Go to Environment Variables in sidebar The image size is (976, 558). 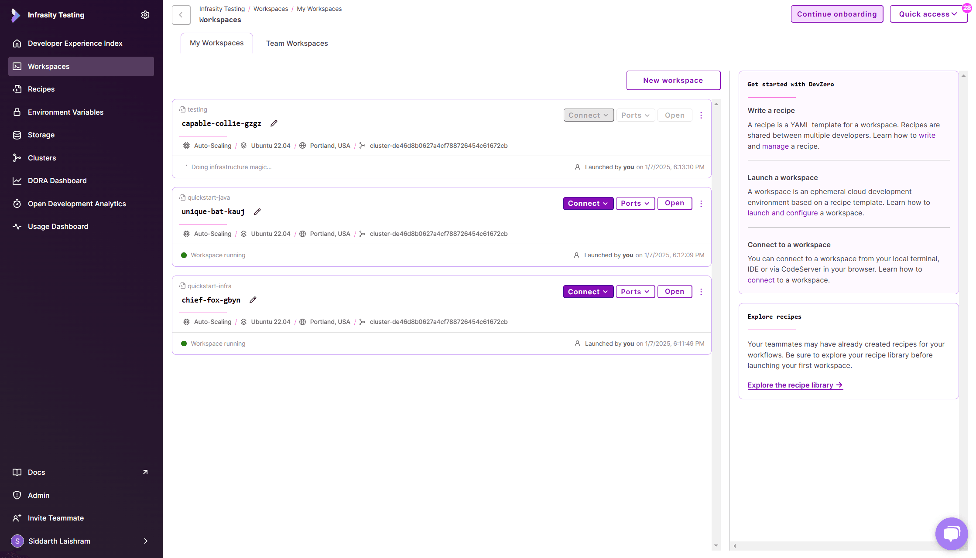click(x=65, y=112)
